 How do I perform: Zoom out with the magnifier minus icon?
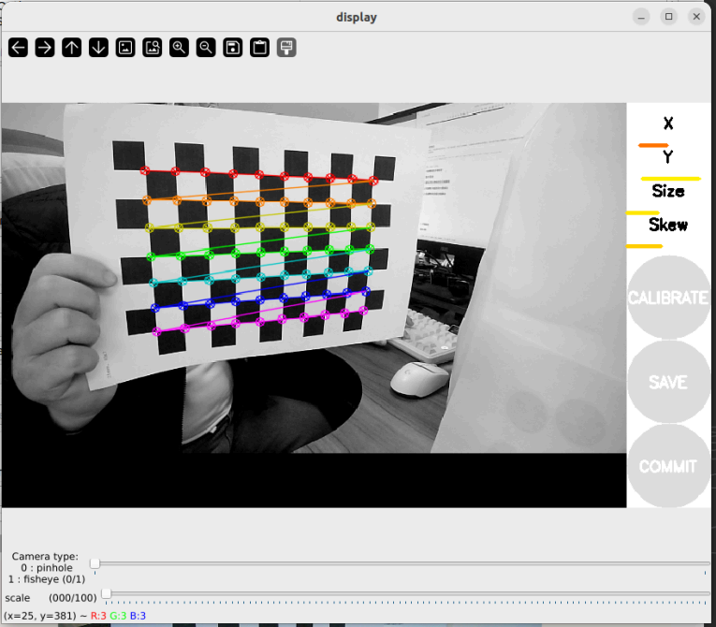point(206,48)
